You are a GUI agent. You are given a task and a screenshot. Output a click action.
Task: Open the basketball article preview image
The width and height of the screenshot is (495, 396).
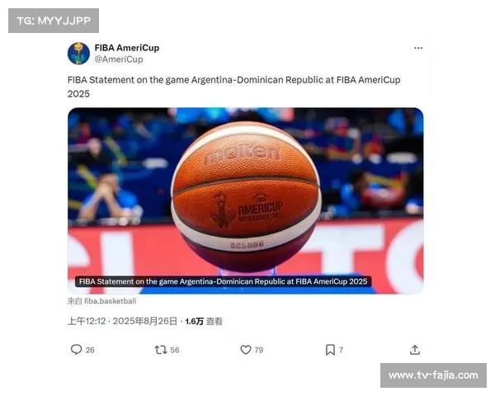pos(246,200)
